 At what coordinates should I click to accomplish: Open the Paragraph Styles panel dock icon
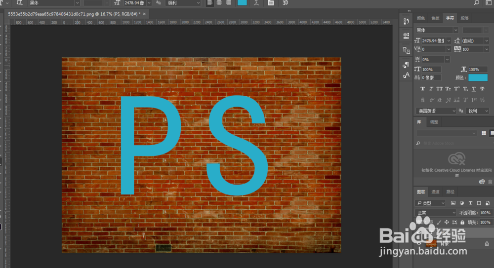click(x=406, y=65)
